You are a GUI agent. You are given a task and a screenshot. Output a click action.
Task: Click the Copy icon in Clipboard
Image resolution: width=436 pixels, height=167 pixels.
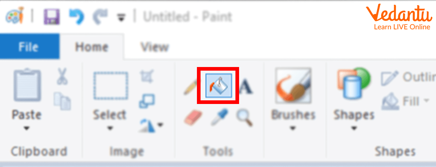62,101
